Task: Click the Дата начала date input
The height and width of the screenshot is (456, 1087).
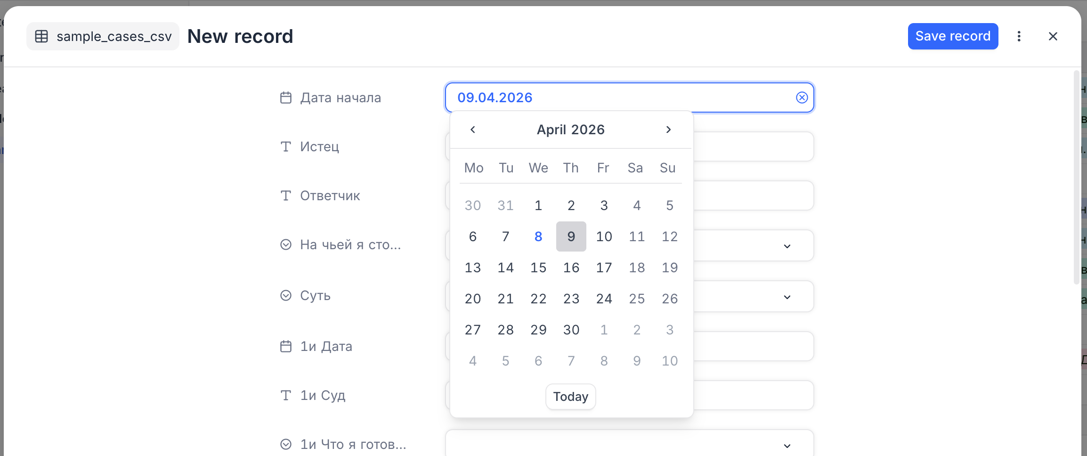Action: coord(629,98)
